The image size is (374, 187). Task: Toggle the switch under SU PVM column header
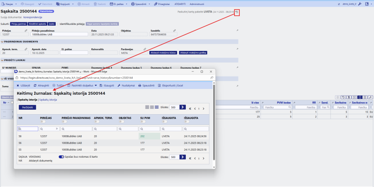click(x=143, y=122)
